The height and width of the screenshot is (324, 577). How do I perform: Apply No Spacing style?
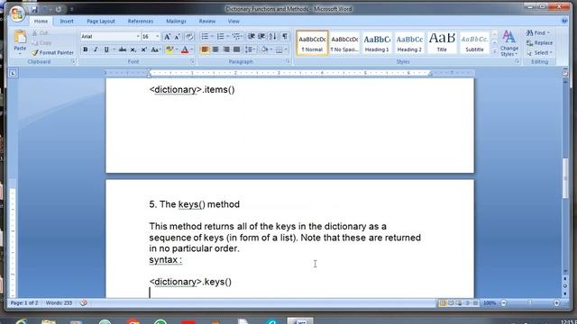tap(344, 43)
